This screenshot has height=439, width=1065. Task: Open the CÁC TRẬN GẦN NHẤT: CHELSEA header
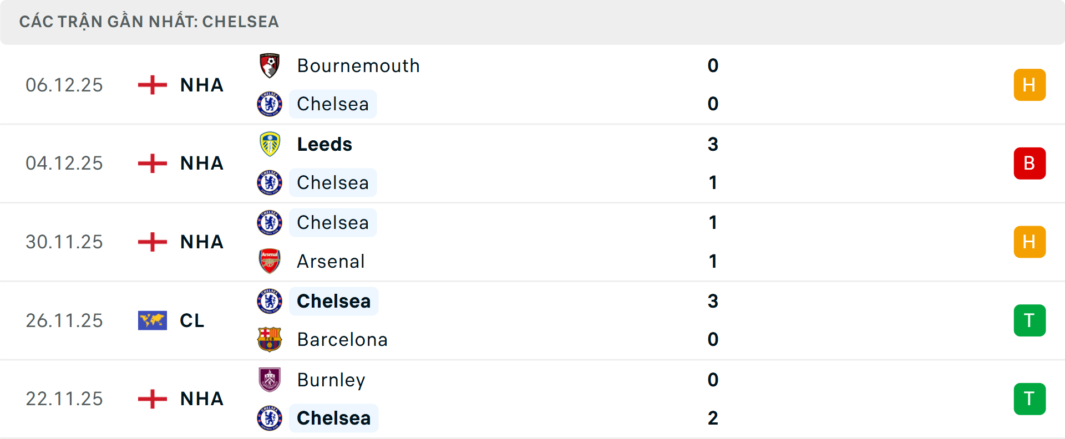(x=149, y=22)
